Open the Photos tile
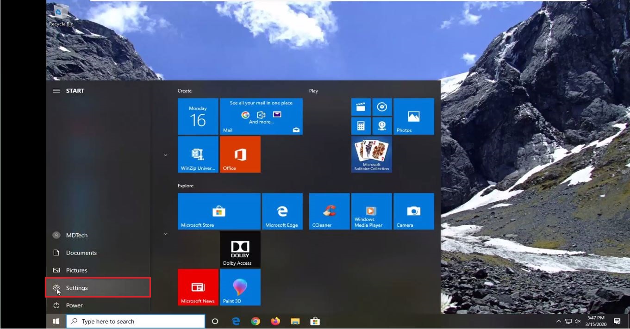Screen dimensions: 630x329 coord(414,116)
